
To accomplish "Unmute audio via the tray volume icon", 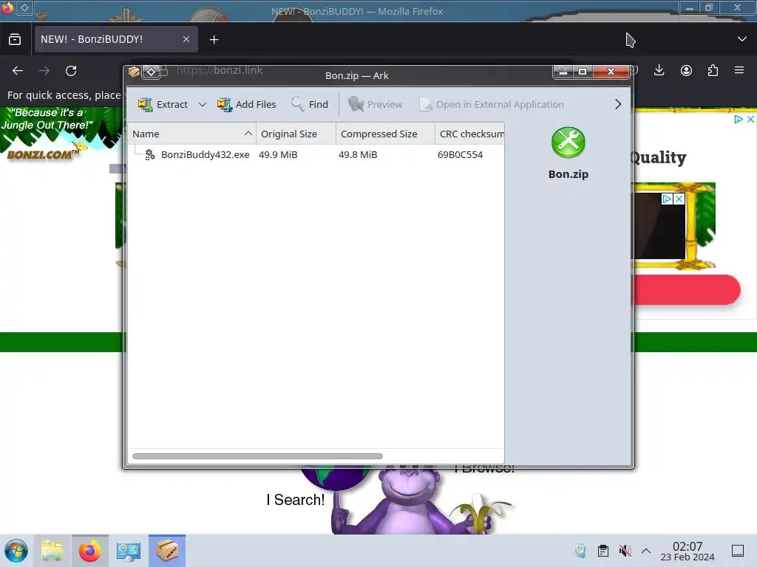I will [x=625, y=551].
